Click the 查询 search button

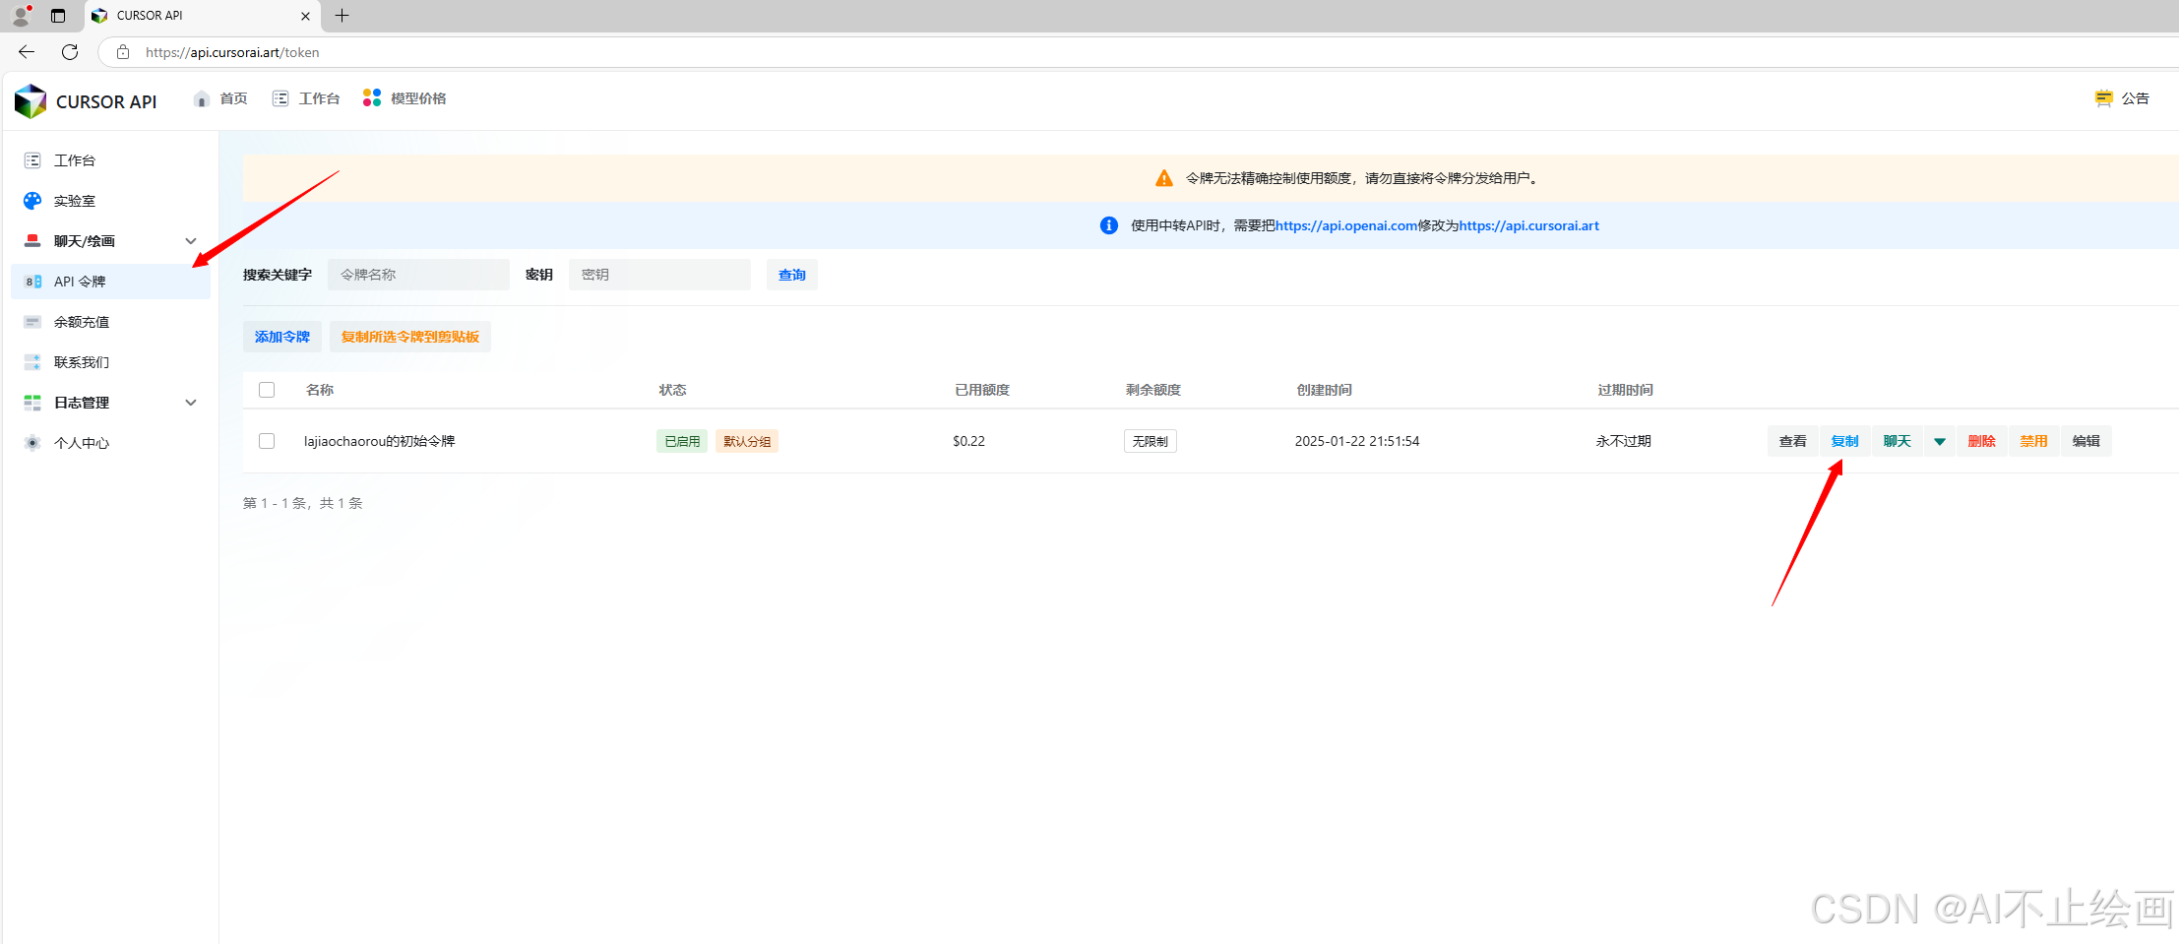tap(792, 275)
